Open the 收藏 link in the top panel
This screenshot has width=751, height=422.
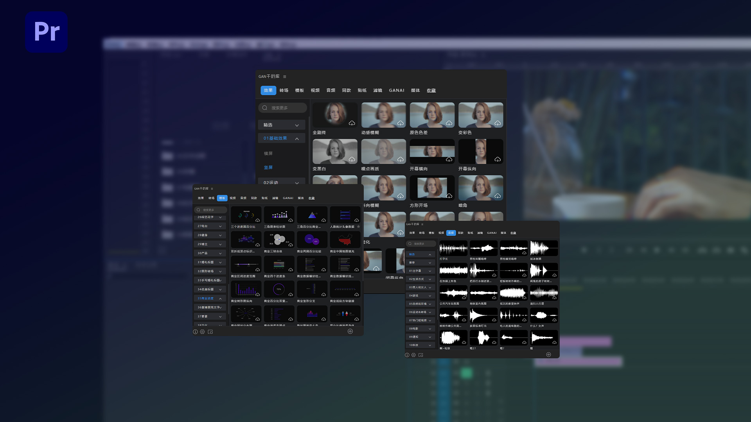[x=431, y=90]
